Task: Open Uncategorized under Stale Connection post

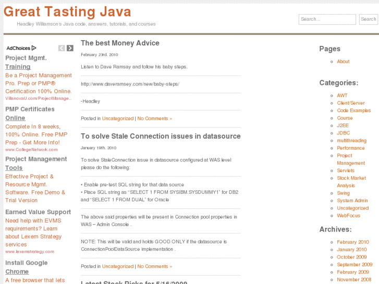Action: point(118,266)
